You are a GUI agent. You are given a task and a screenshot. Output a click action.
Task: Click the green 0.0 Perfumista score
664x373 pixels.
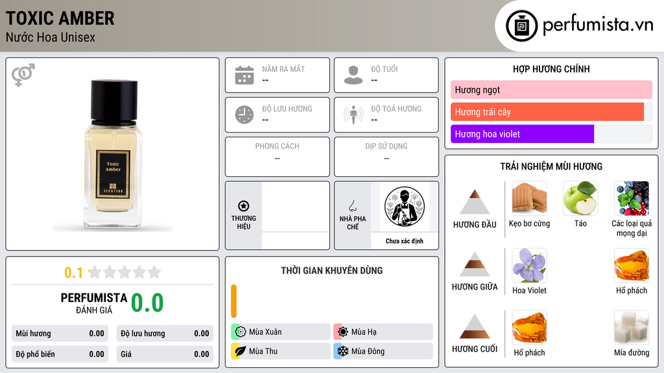click(147, 303)
